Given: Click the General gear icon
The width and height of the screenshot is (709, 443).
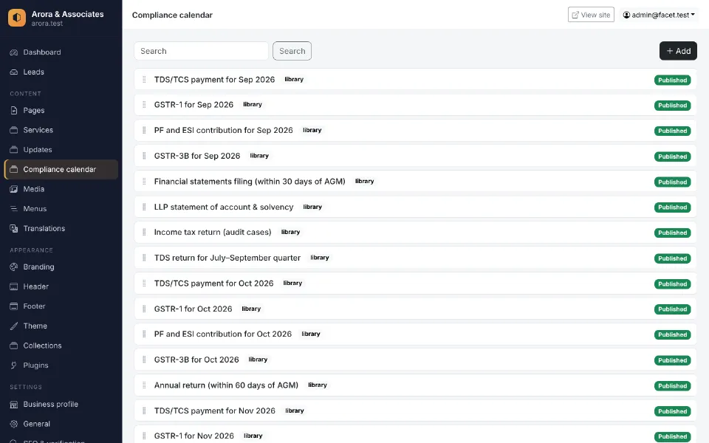Looking at the screenshot, I should pyautogui.click(x=14, y=424).
